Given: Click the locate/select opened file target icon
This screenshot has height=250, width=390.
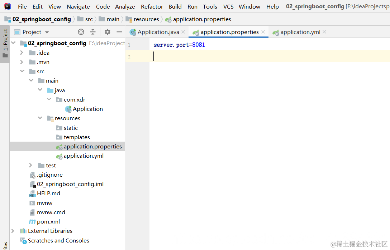Looking at the screenshot, I should 81,32.
